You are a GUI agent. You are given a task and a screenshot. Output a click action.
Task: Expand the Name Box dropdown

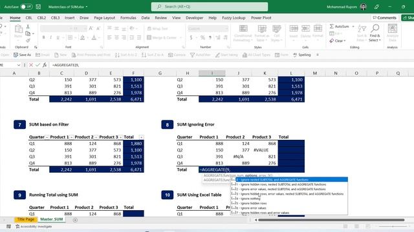point(19,64)
